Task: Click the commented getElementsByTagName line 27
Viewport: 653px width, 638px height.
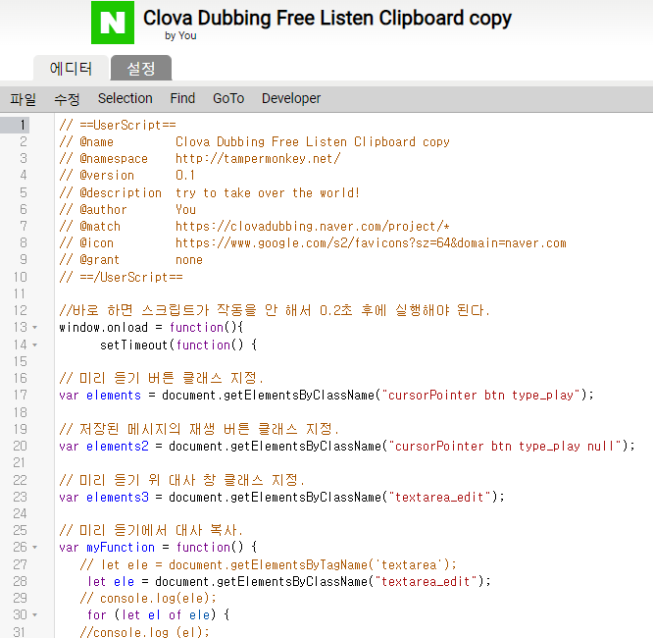Action: 269,564
